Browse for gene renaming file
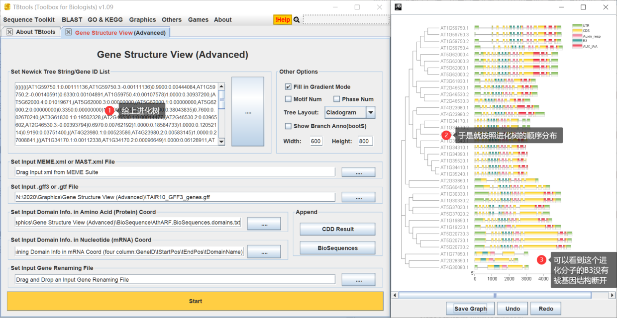This screenshot has height=318, width=617. [x=358, y=280]
